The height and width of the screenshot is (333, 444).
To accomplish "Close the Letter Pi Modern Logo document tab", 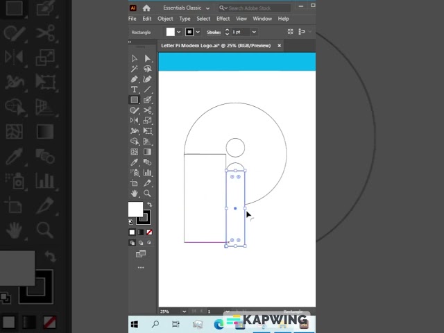I will tap(279, 46).
